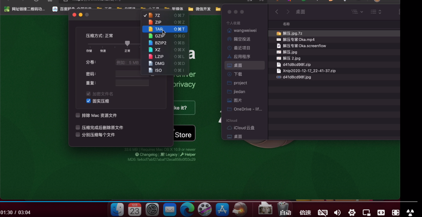The image size is (422, 217).
Task: Open 图片 folder in Finder sidebar
Action: pos(245,100)
